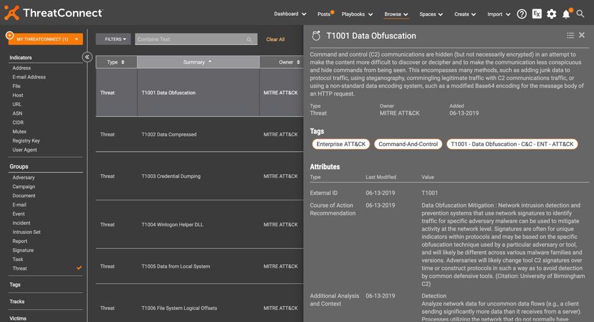Expand the Dashboard menu
Image resolution: width=594 pixels, height=322 pixels.
tap(290, 14)
